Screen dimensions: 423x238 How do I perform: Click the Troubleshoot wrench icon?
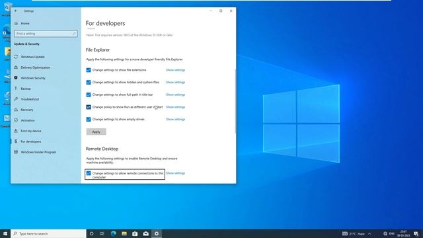[x=16, y=99]
